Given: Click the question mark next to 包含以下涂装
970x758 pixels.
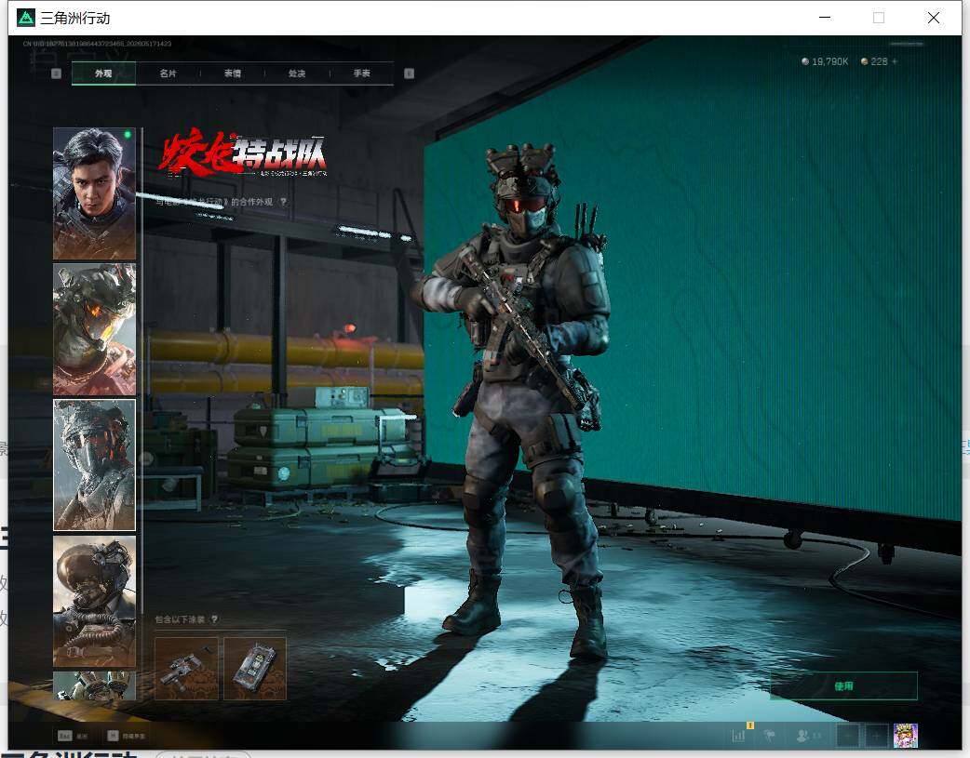Looking at the screenshot, I should [x=214, y=618].
